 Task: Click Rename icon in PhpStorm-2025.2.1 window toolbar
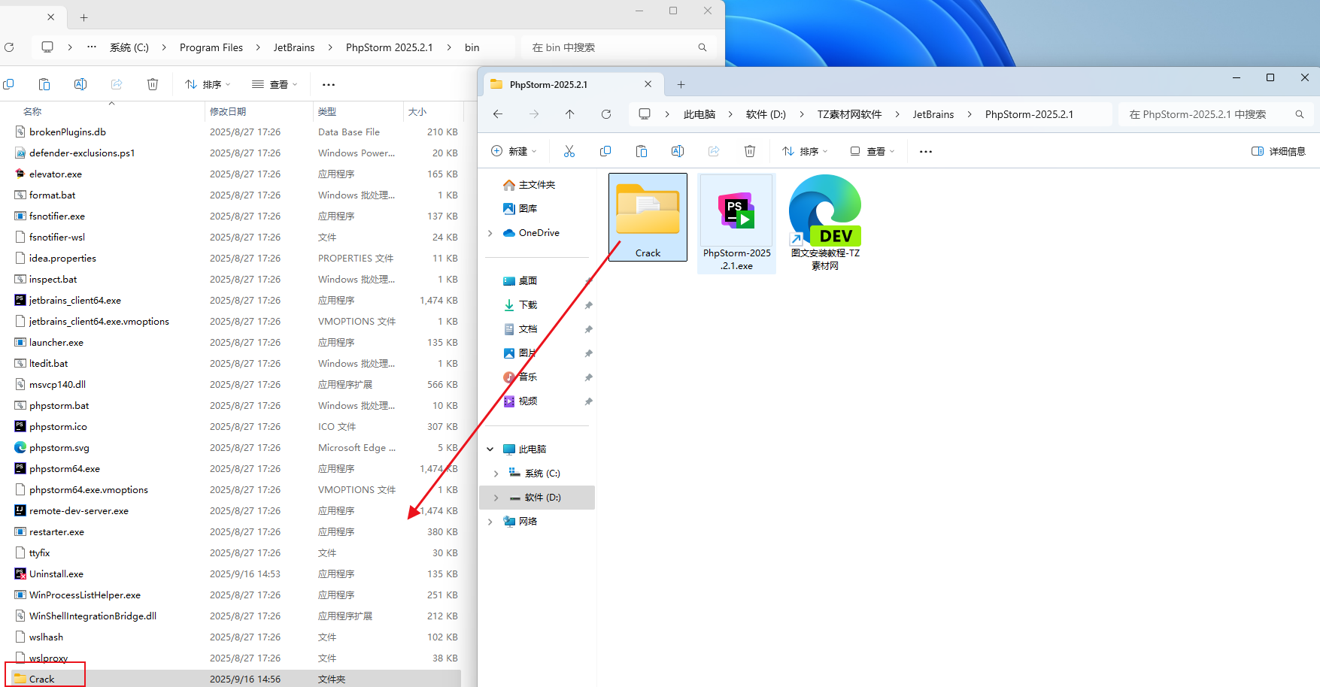pyautogui.click(x=678, y=151)
